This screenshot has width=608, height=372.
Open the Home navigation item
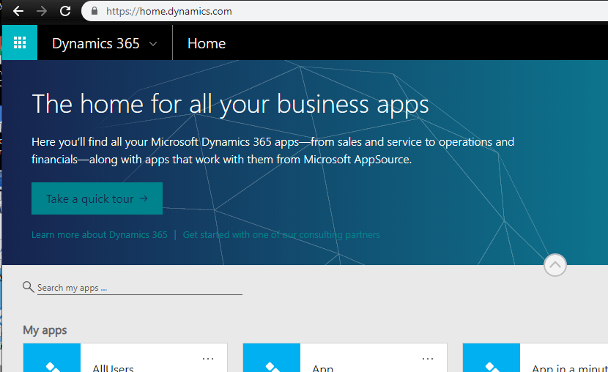pyautogui.click(x=207, y=43)
